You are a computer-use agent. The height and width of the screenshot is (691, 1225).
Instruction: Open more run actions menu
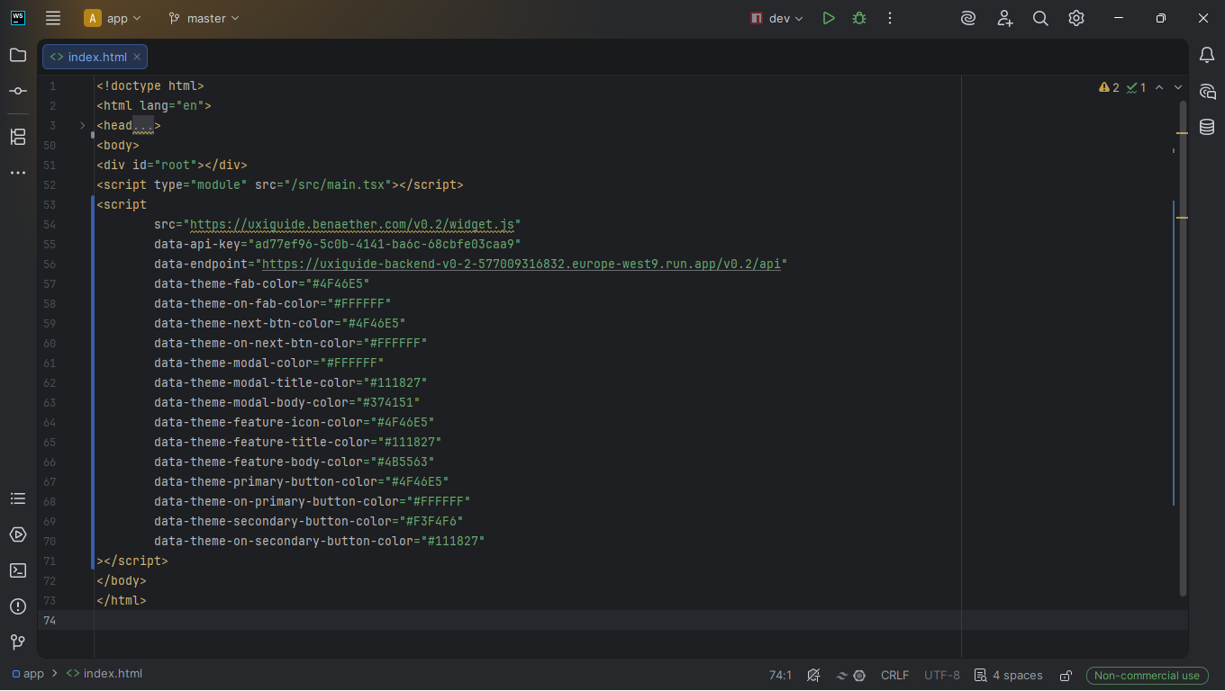[x=890, y=18]
